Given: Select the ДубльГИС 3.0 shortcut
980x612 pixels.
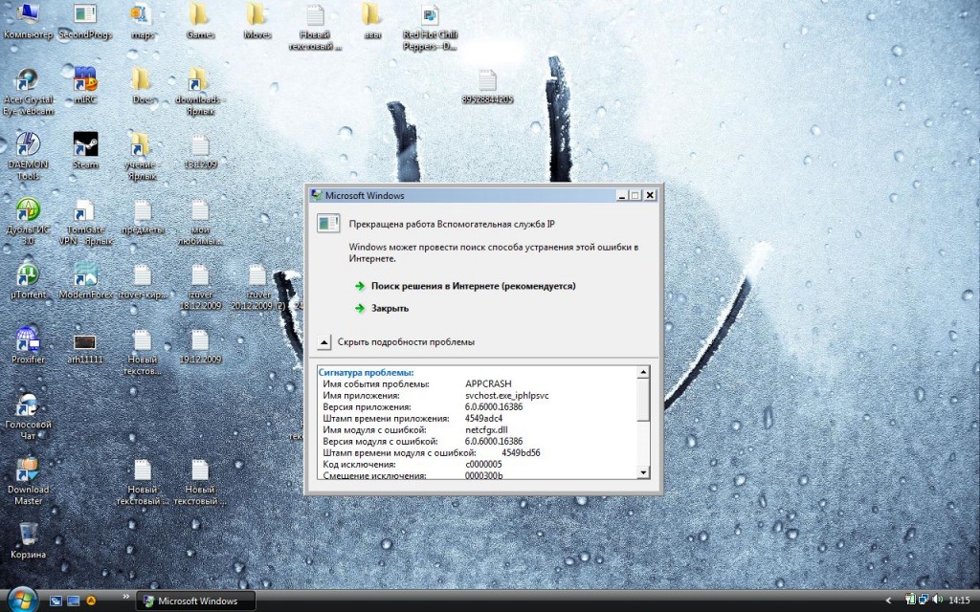Looking at the screenshot, I should click(x=28, y=221).
